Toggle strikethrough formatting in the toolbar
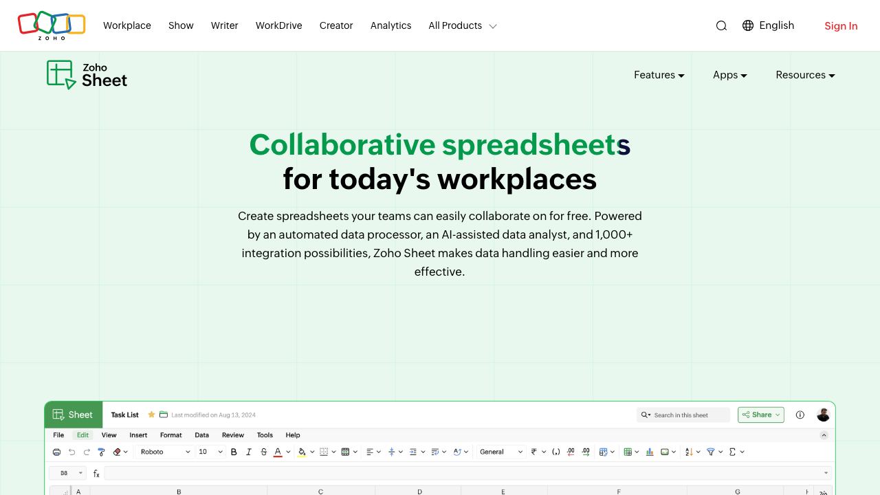 tap(263, 452)
